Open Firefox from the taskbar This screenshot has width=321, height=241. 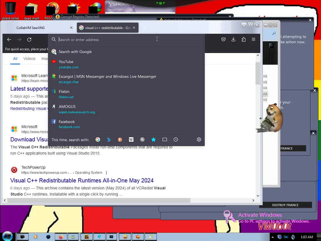point(60,237)
